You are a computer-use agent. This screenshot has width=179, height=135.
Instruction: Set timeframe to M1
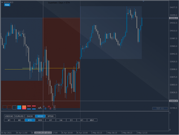click(9, 120)
